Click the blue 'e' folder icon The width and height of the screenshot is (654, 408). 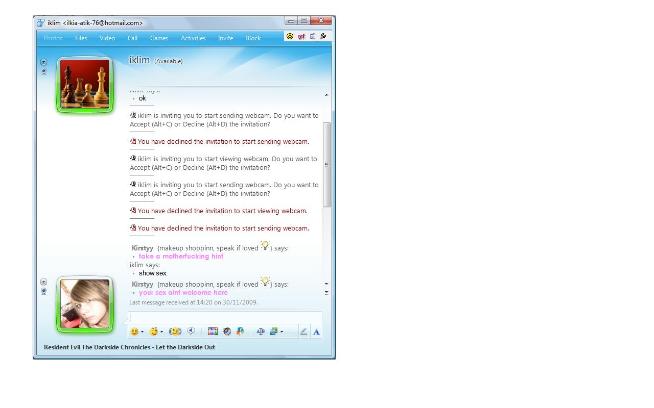pyautogui.click(x=313, y=36)
